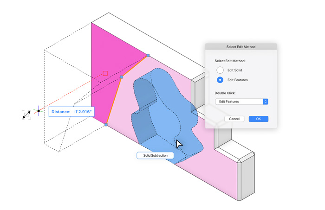Choose the Edit Features radio option
Image resolution: width=325 pixels, height=210 pixels.
(221, 80)
